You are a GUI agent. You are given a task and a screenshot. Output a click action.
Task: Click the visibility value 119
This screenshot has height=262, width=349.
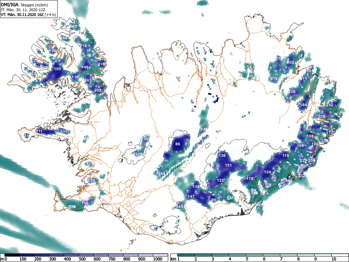285,155
